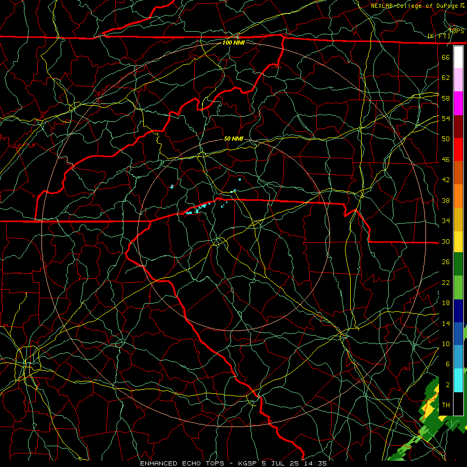The image size is (467, 467).
Task: Click the "50" legend value
Action: coord(446,139)
